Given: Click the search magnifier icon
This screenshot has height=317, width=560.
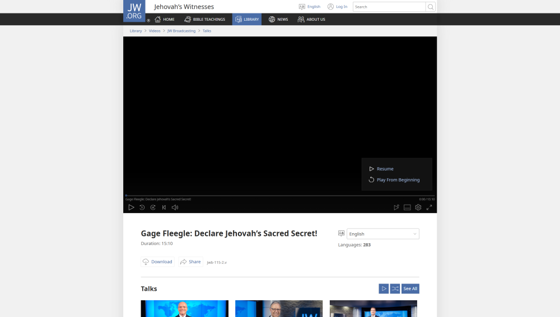Looking at the screenshot, I should [x=431, y=7].
